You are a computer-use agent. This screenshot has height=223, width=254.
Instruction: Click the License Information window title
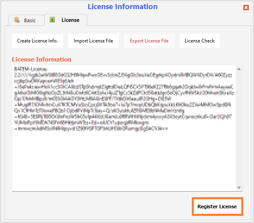(x=122, y=7)
